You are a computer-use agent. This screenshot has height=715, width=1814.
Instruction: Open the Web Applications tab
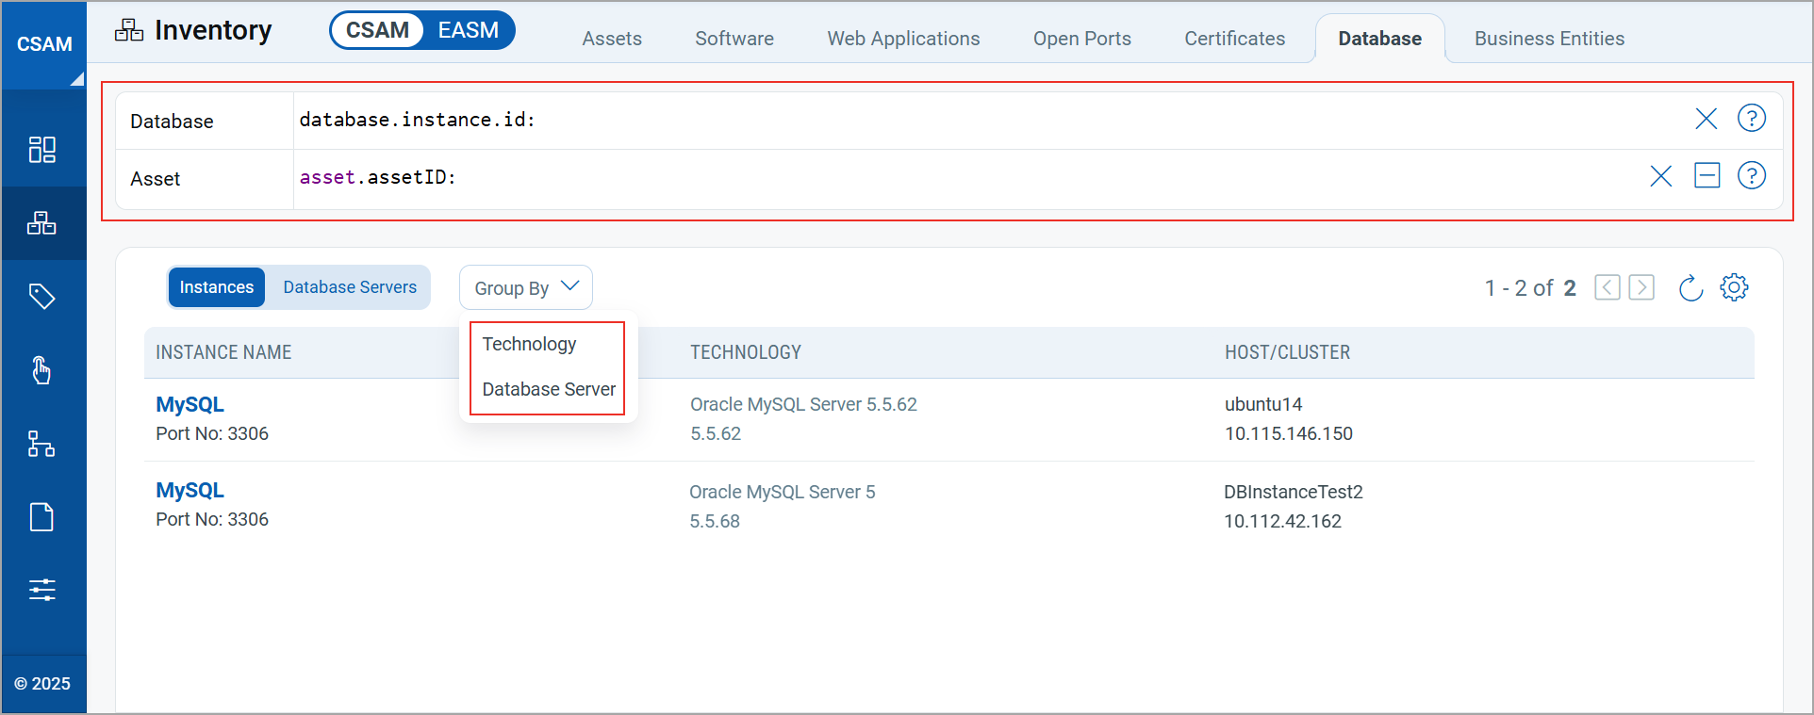point(903,39)
